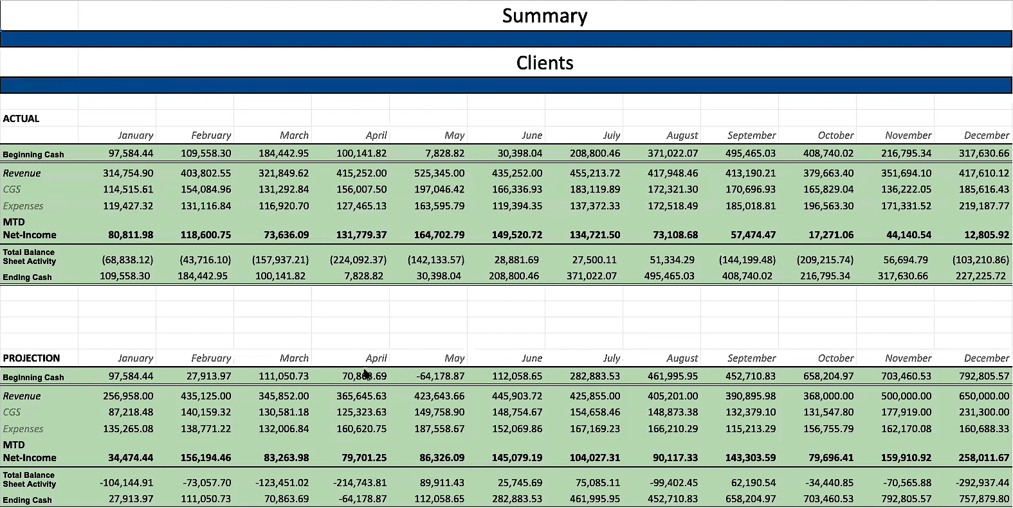Select Actual September expenses 185,018.81
Viewport: 1013px width, 508px height.
pyautogui.click(x=751, y=206)
